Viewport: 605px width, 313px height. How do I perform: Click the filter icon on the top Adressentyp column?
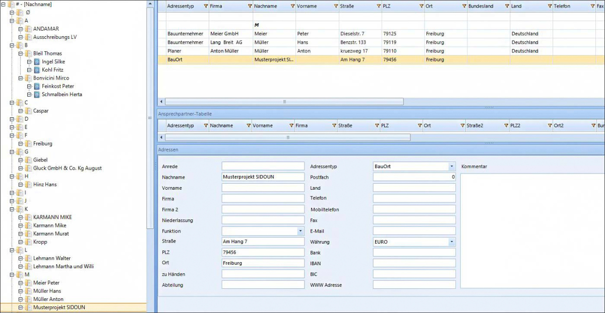click(205, 7)
